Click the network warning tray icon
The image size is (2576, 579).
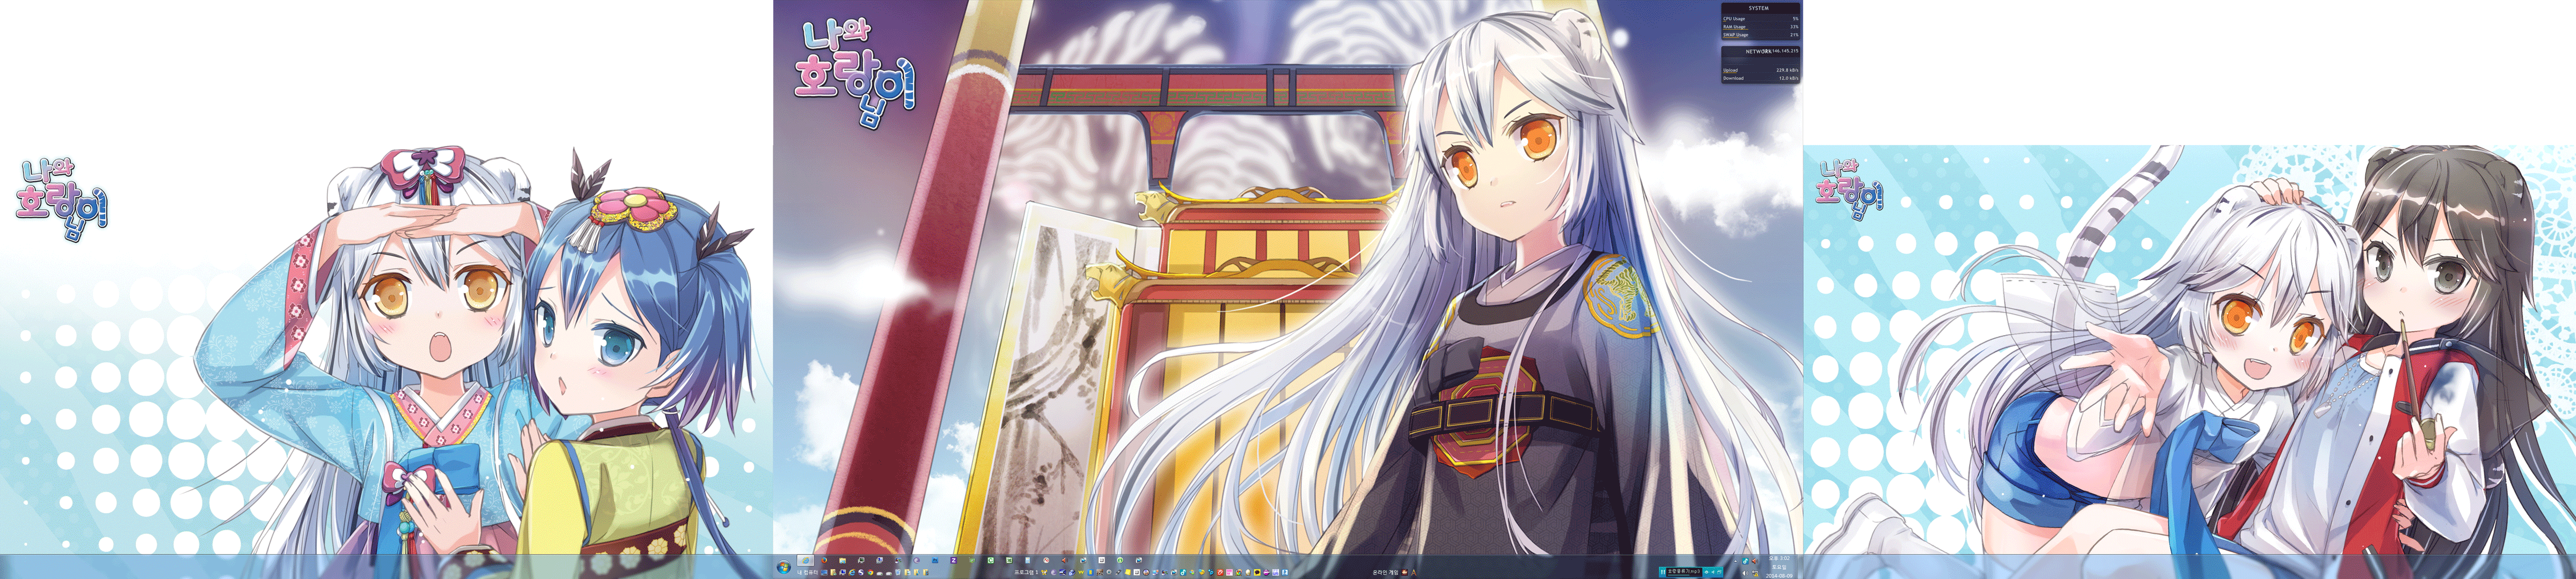[x=1755, y=574]
